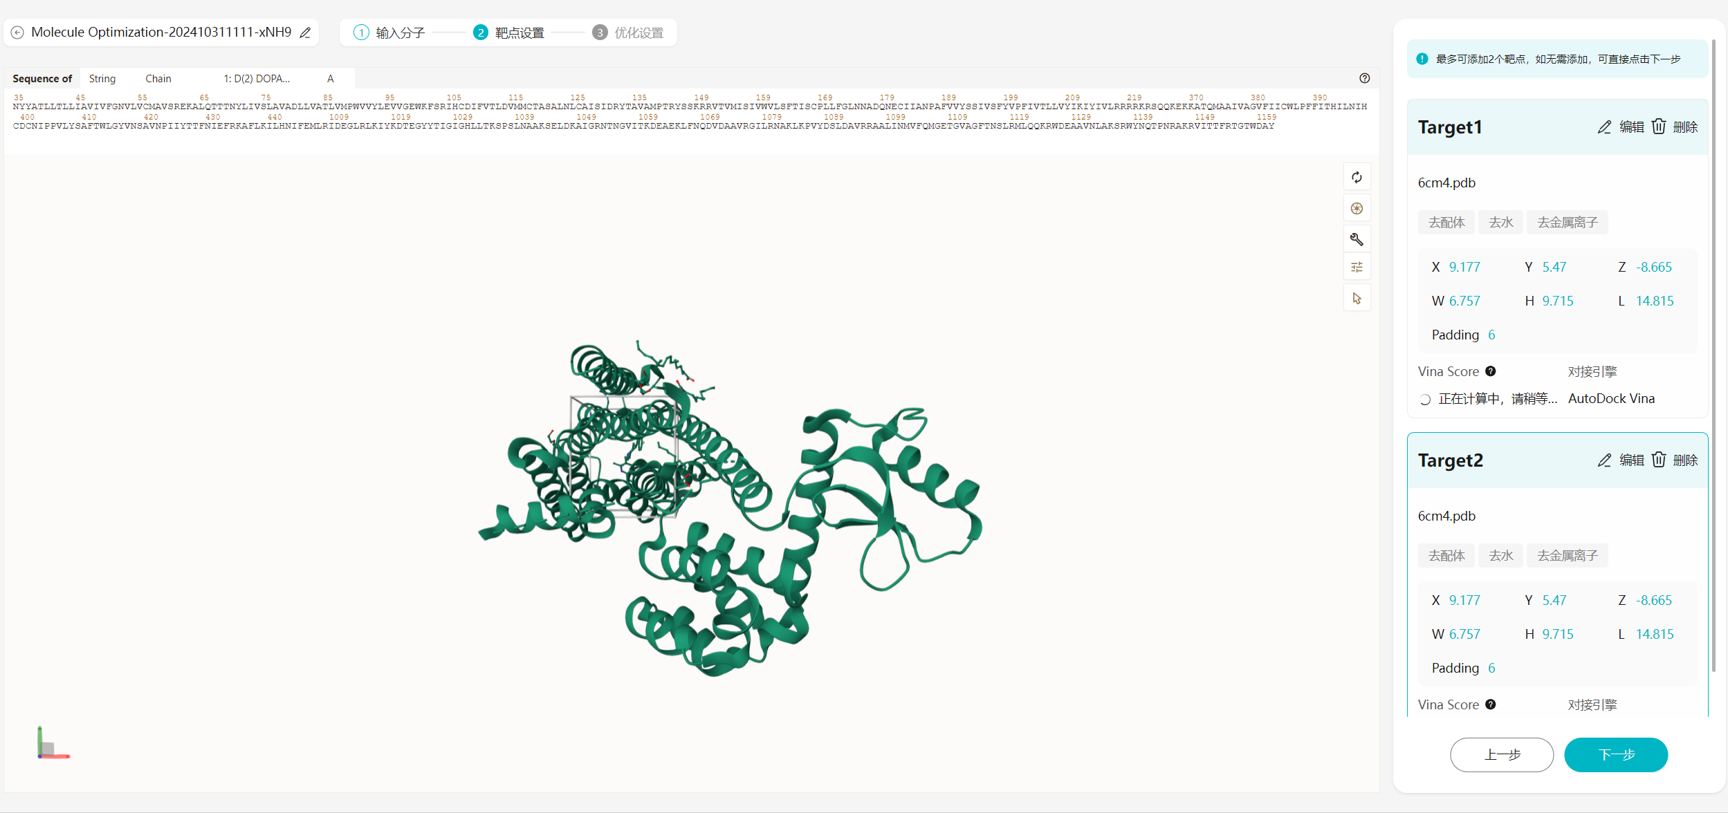Click the Target1 W value 6.757
Viewport: 1728px width, 813px height.
coord(1464,301)
